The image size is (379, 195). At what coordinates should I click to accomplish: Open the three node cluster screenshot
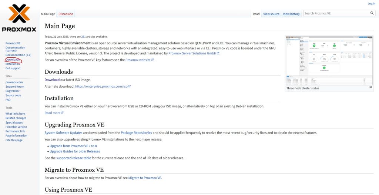329,60
